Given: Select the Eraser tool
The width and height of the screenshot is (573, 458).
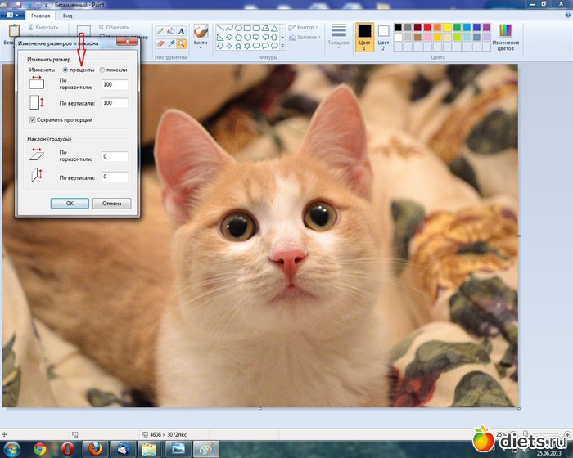Looking at the screenshot, I should (x=160, y=43).
